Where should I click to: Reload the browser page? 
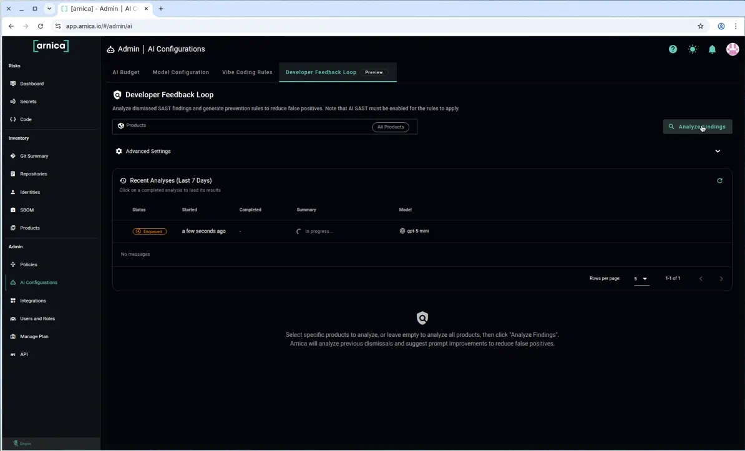point(41,26)
